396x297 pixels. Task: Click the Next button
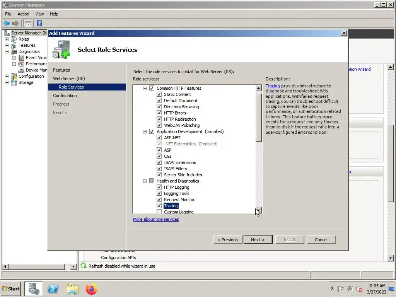(x=258, y=240)
